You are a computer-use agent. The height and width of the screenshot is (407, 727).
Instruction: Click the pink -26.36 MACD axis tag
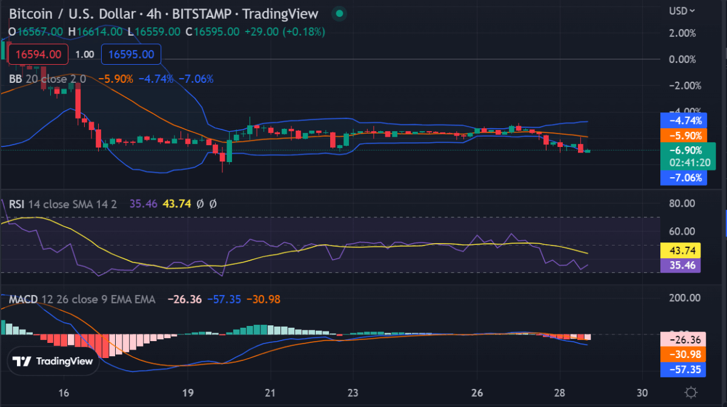pos(682,340)
